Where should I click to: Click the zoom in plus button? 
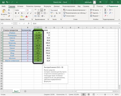(x=113, y=94)
